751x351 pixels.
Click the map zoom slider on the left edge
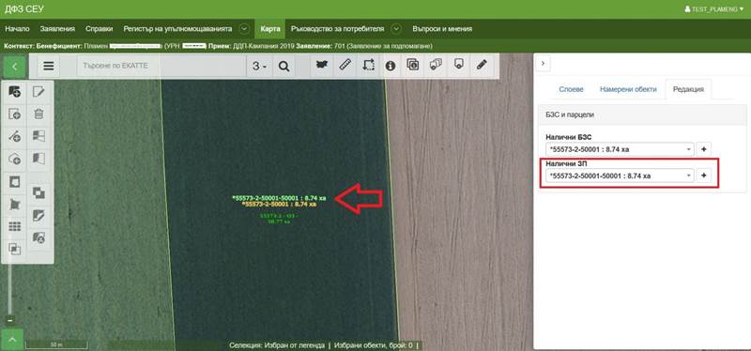(9, 291)
